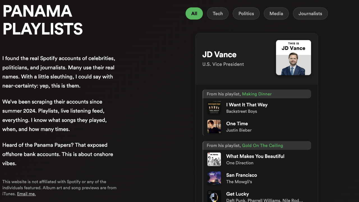Image resolution: width=359 pixels, height=202 pixels.
Task: Switch to the Tech filter
Action: click(218, 13)
